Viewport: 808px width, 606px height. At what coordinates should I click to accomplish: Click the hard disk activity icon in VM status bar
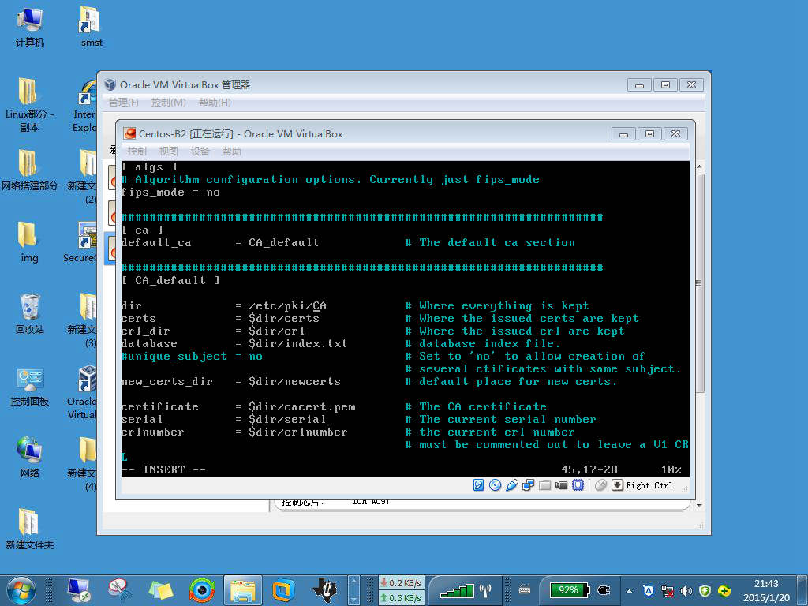pos(478,485)
